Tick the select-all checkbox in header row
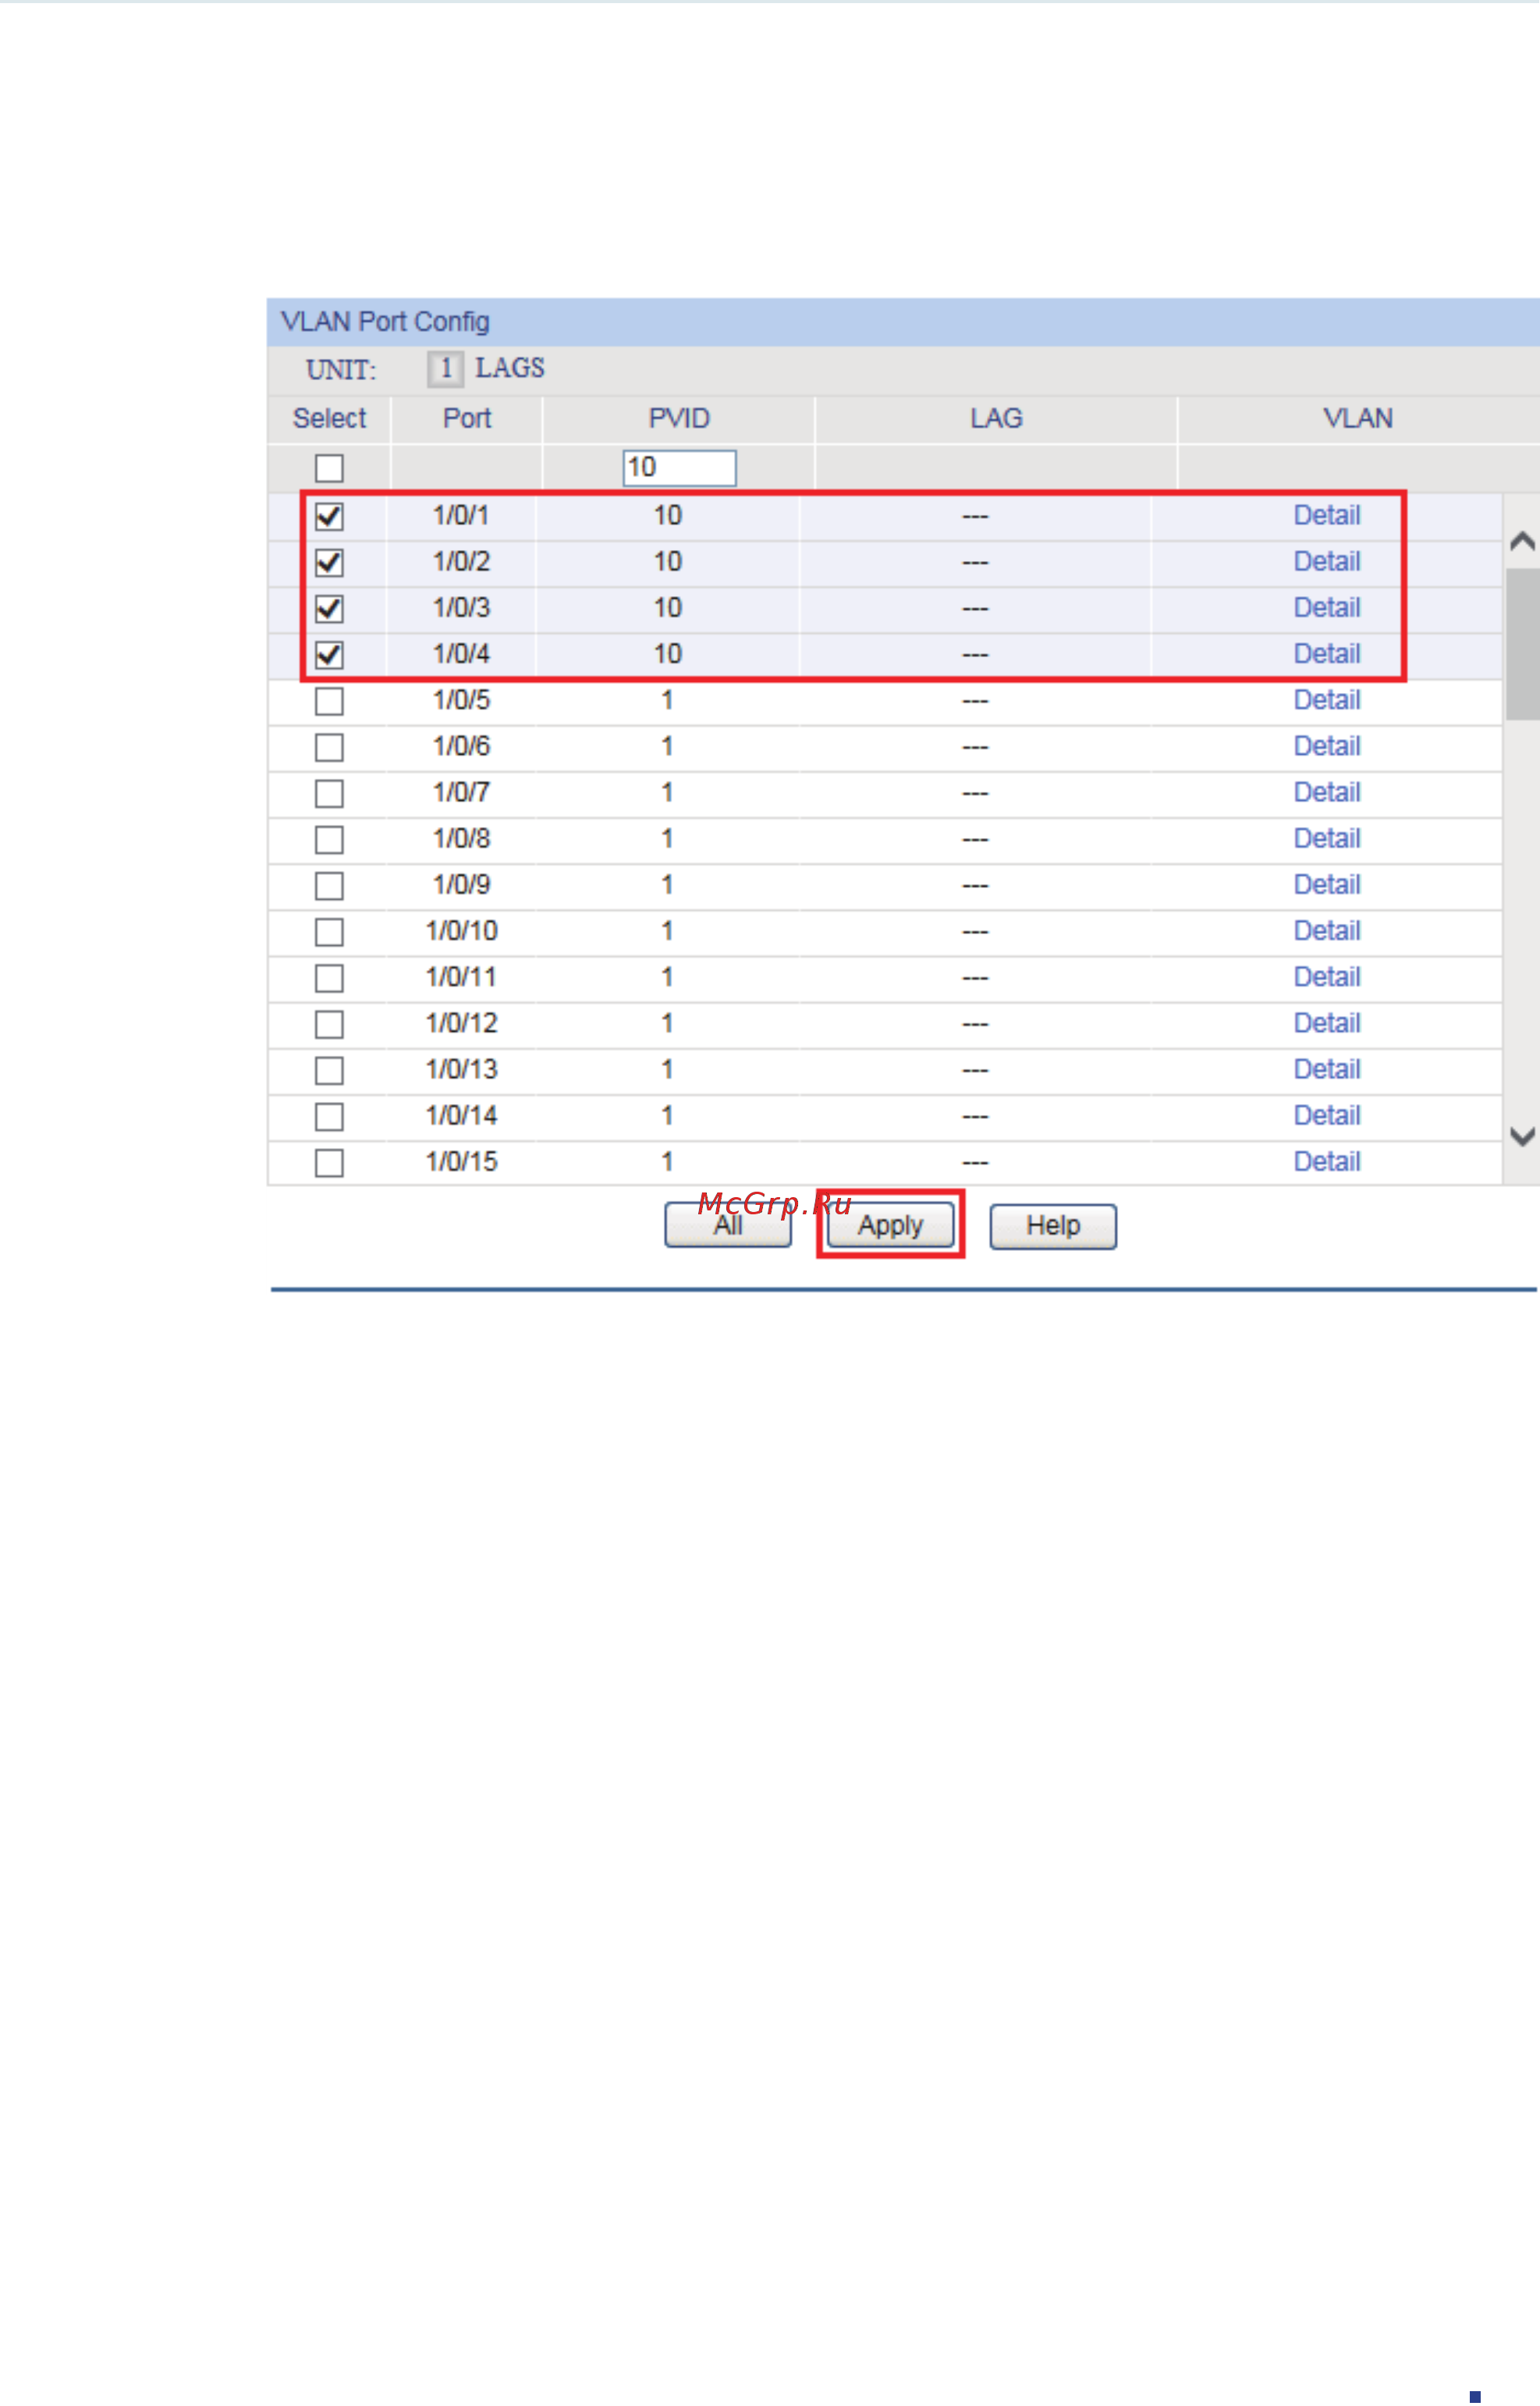Viewport: 1540px width, 2406px height. pos(329,468)
